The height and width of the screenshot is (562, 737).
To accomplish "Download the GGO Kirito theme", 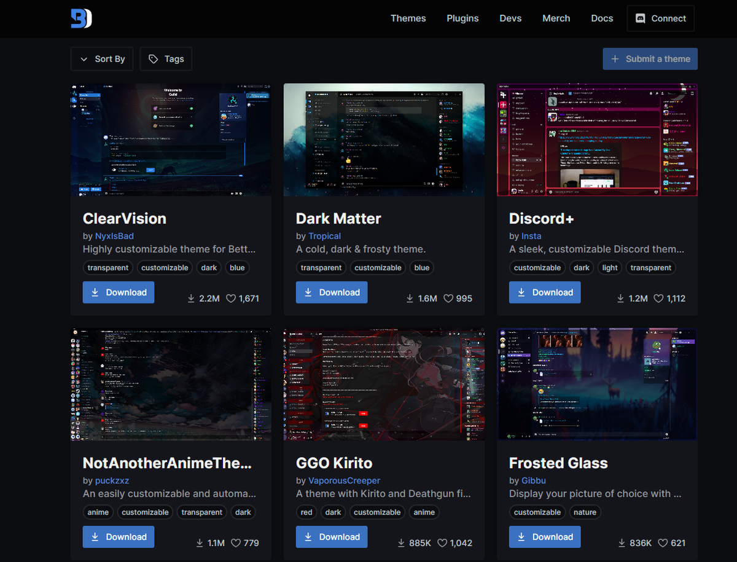I will click(332, 537).
